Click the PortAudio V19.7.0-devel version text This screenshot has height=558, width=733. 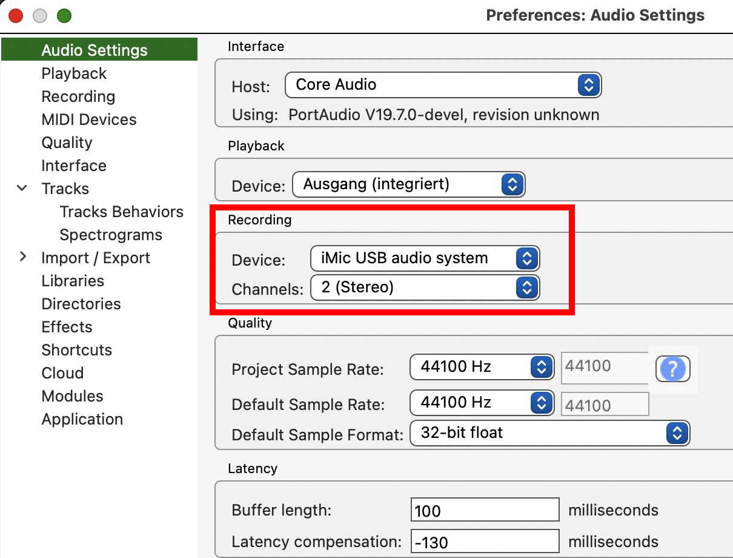click(x=444, y=115)
